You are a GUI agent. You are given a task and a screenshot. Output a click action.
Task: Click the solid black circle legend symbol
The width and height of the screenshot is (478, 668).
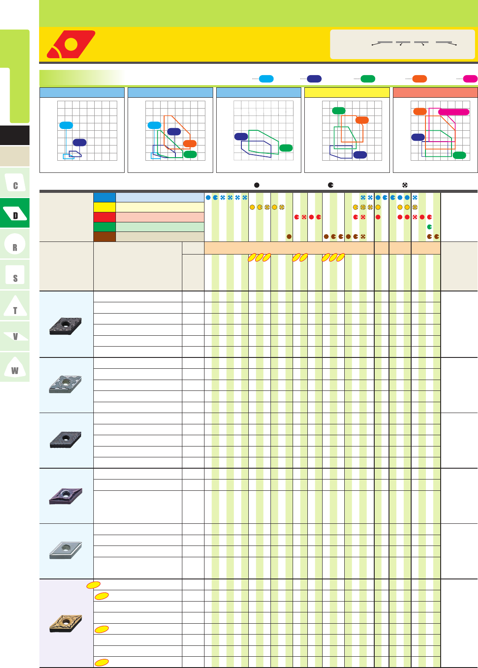click(257, 185)
